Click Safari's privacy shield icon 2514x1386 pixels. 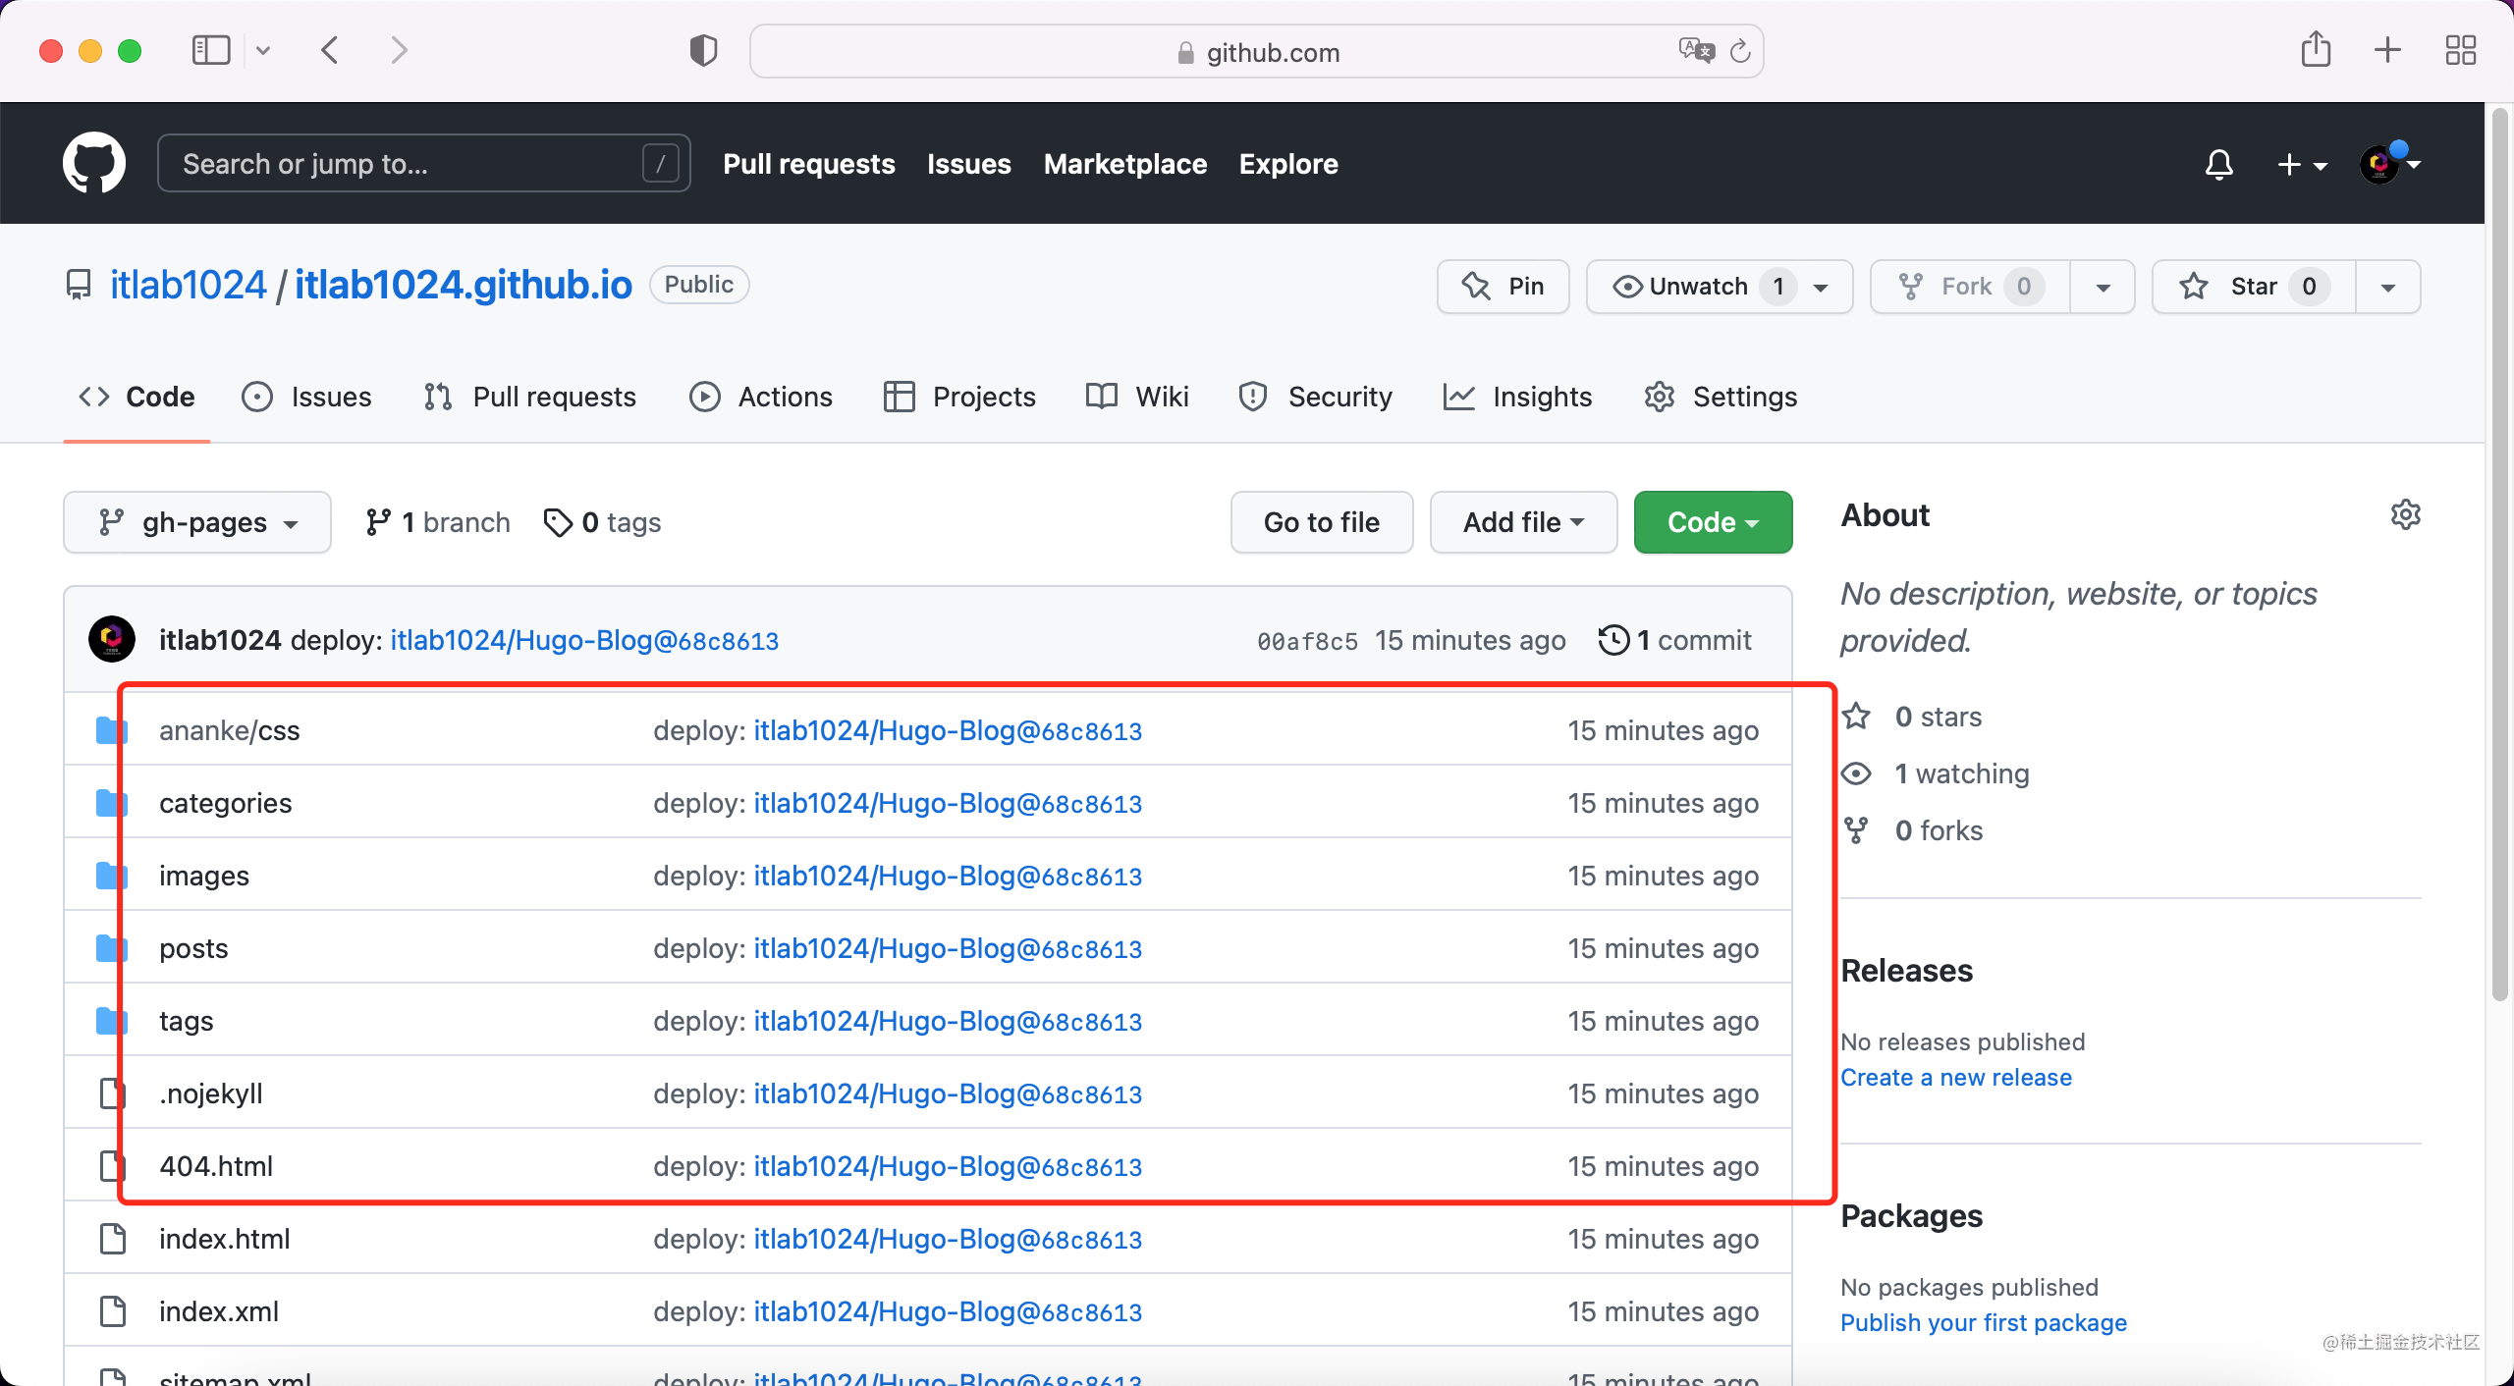[x=703, y=51]
